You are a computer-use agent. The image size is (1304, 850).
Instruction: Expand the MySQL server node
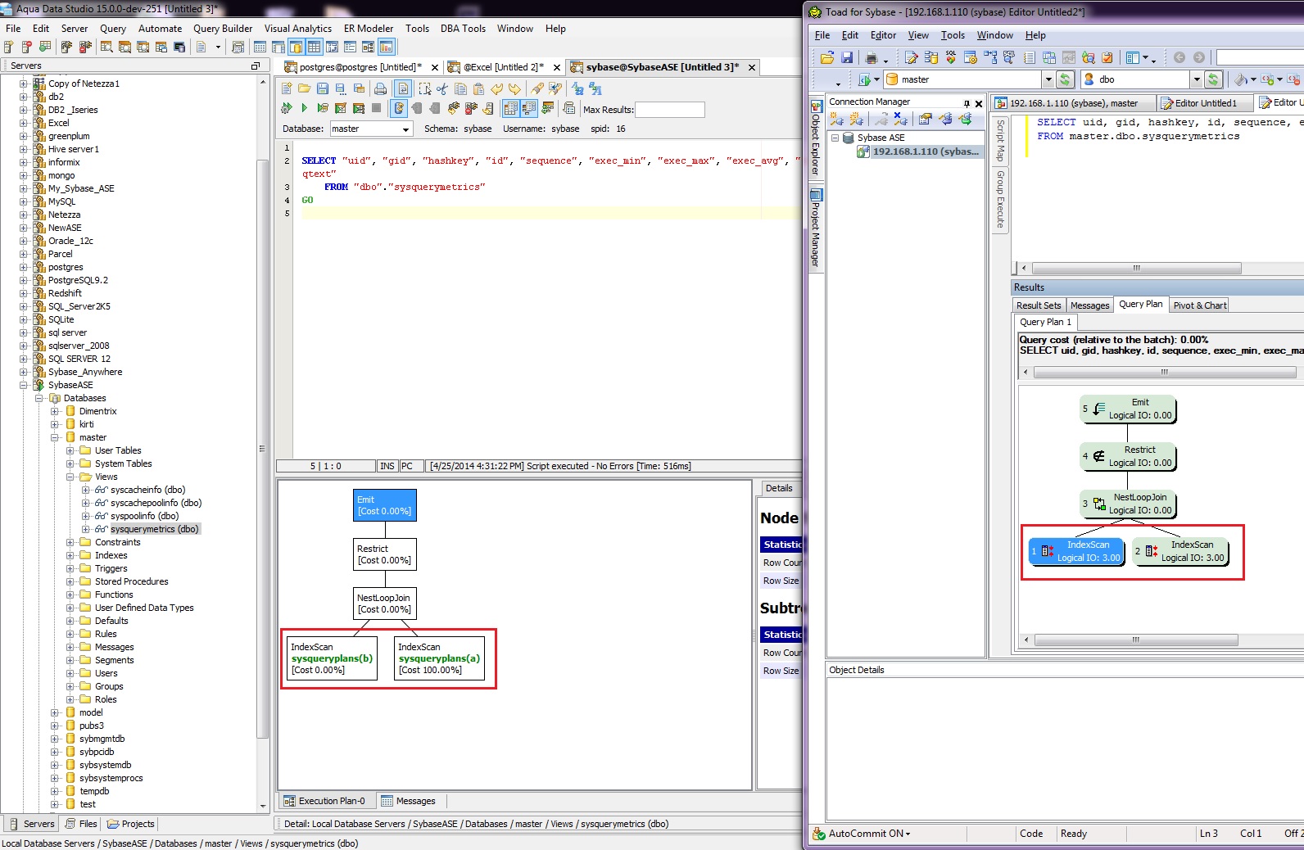[x=24, y=201]
